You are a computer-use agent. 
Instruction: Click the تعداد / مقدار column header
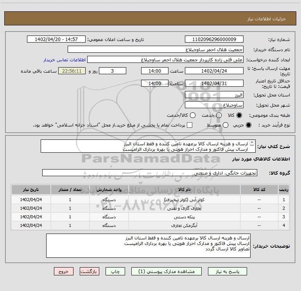(x=70, y=189)
